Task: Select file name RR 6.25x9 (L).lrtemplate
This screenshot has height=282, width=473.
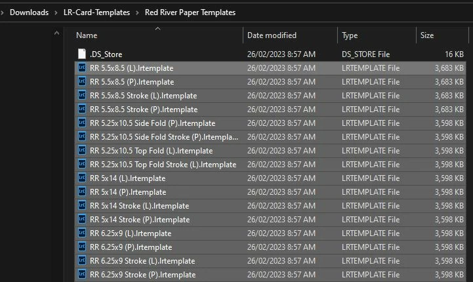Action: click(131, 233)
